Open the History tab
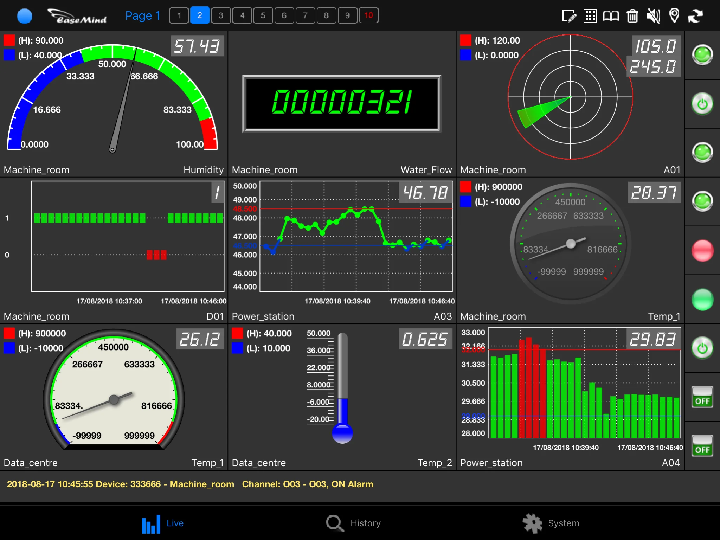The image size is (720, 540). [x=353, y=523]
